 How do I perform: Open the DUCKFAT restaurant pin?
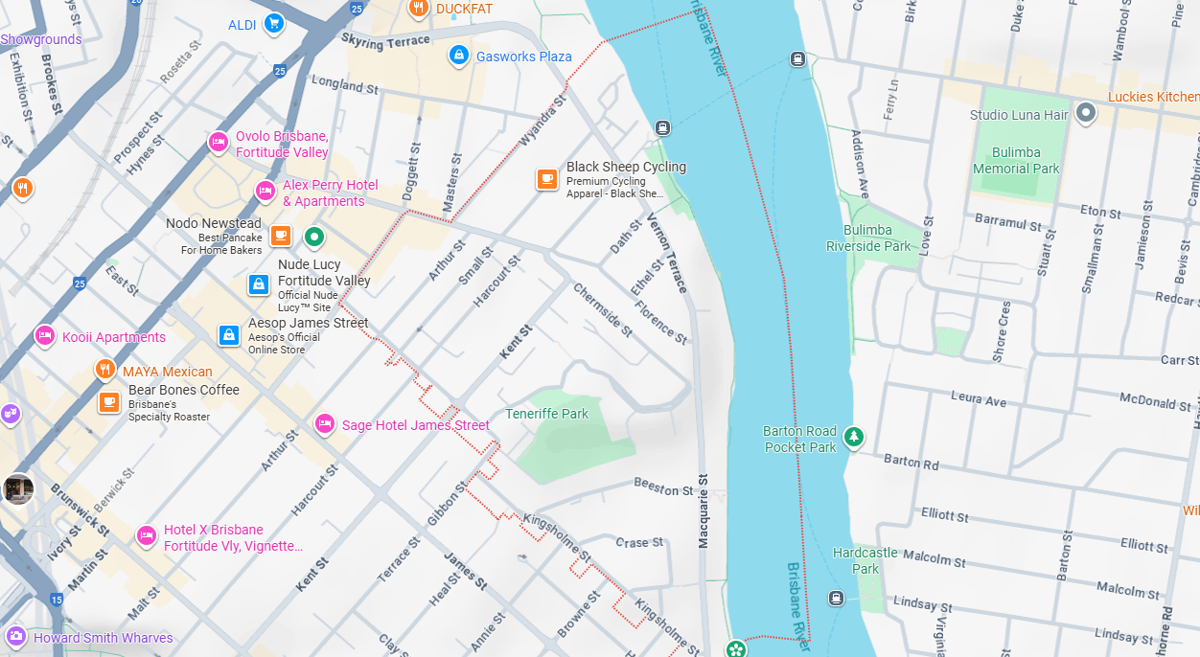coord(418,10)
